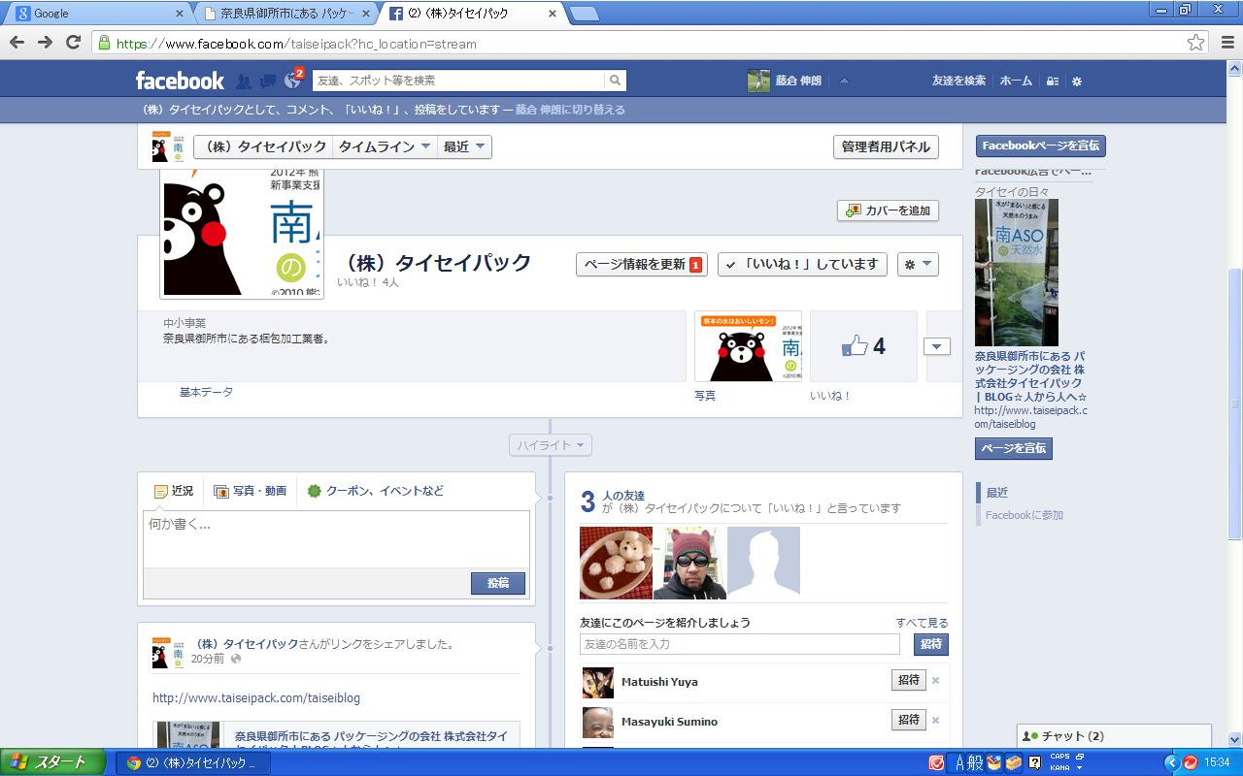Click 友達を検索 in the header
The width and height of the screenshot is (1243, 776).
pos(958,81)
